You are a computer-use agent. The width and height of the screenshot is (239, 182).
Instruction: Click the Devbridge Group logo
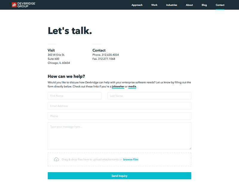click(x=24, y=5)
